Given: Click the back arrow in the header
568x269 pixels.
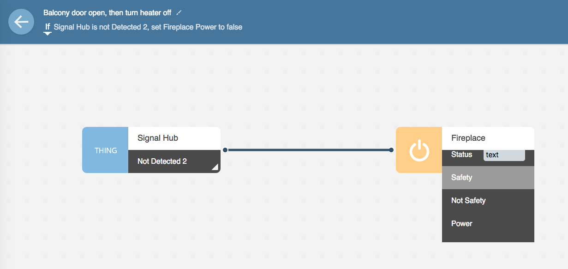Looking at the screenshot, I should (x=21, y=21).
